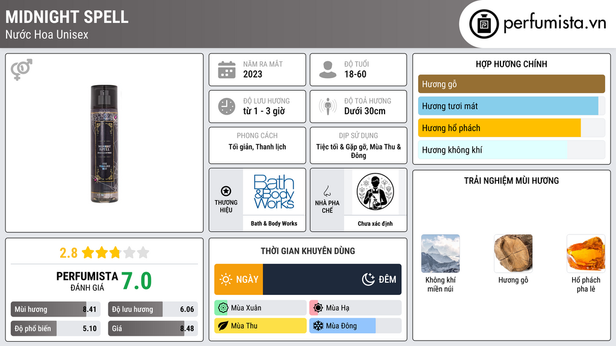
Task: Click the first gold rating star
Action: (88, 252)
